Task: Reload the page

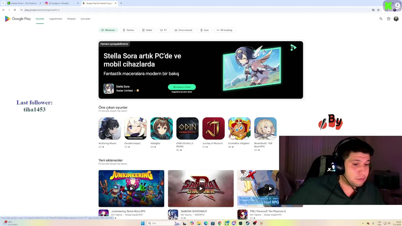Action: click(15, 10)
